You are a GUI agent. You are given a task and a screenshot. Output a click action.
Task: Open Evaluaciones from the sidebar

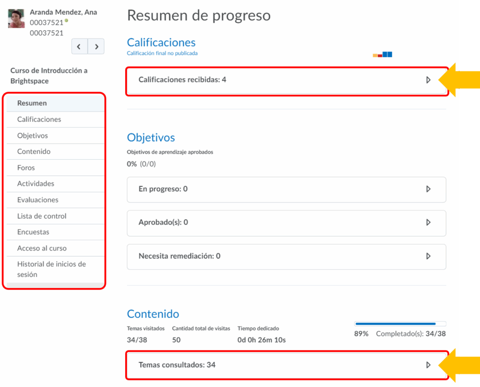[x=37, y=200]
